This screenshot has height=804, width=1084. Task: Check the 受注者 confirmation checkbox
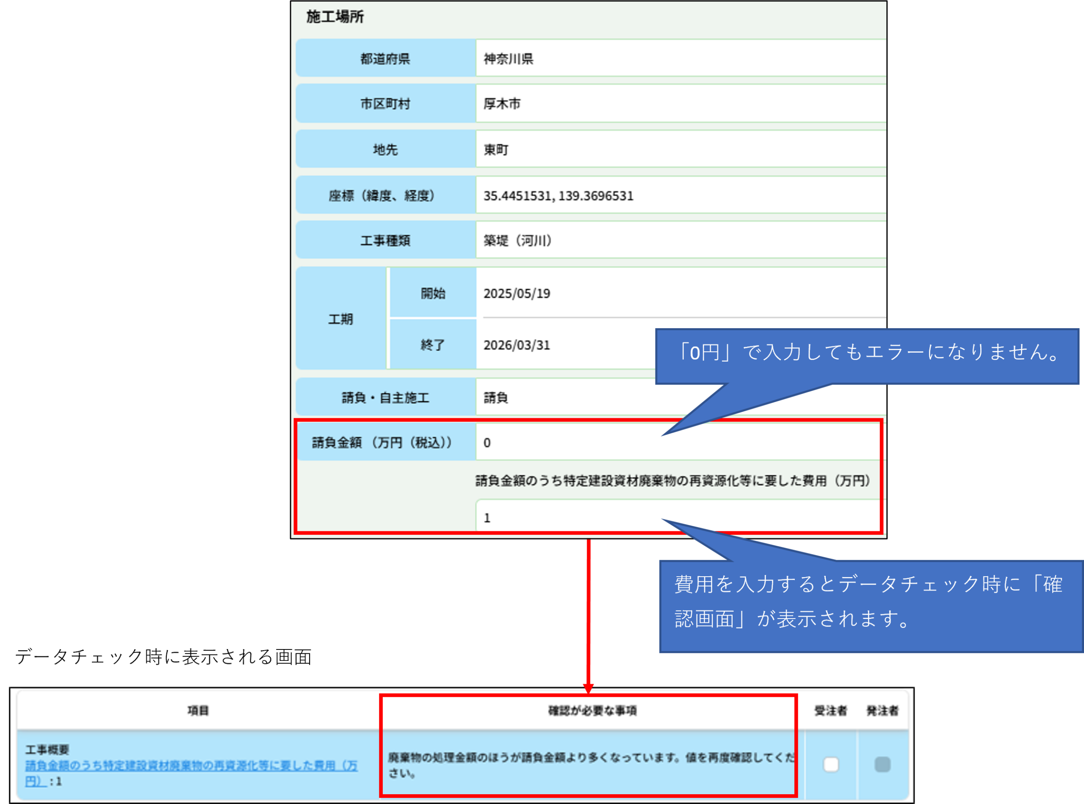(x=831, y=764)
